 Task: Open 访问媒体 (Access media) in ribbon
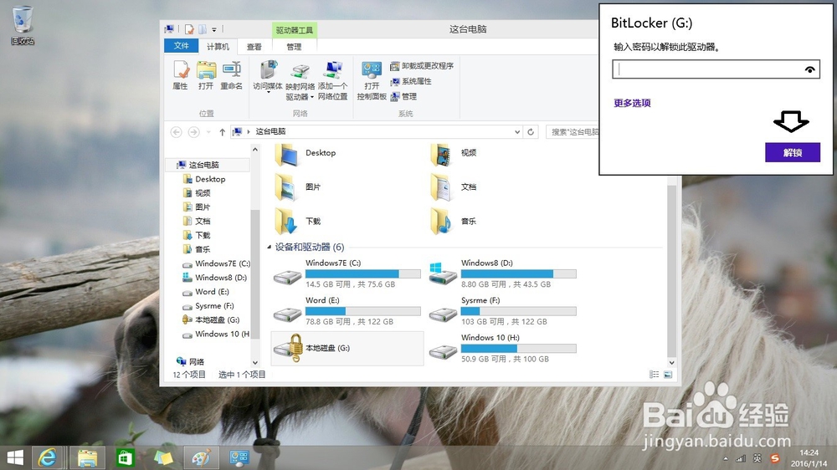point(268,77)
